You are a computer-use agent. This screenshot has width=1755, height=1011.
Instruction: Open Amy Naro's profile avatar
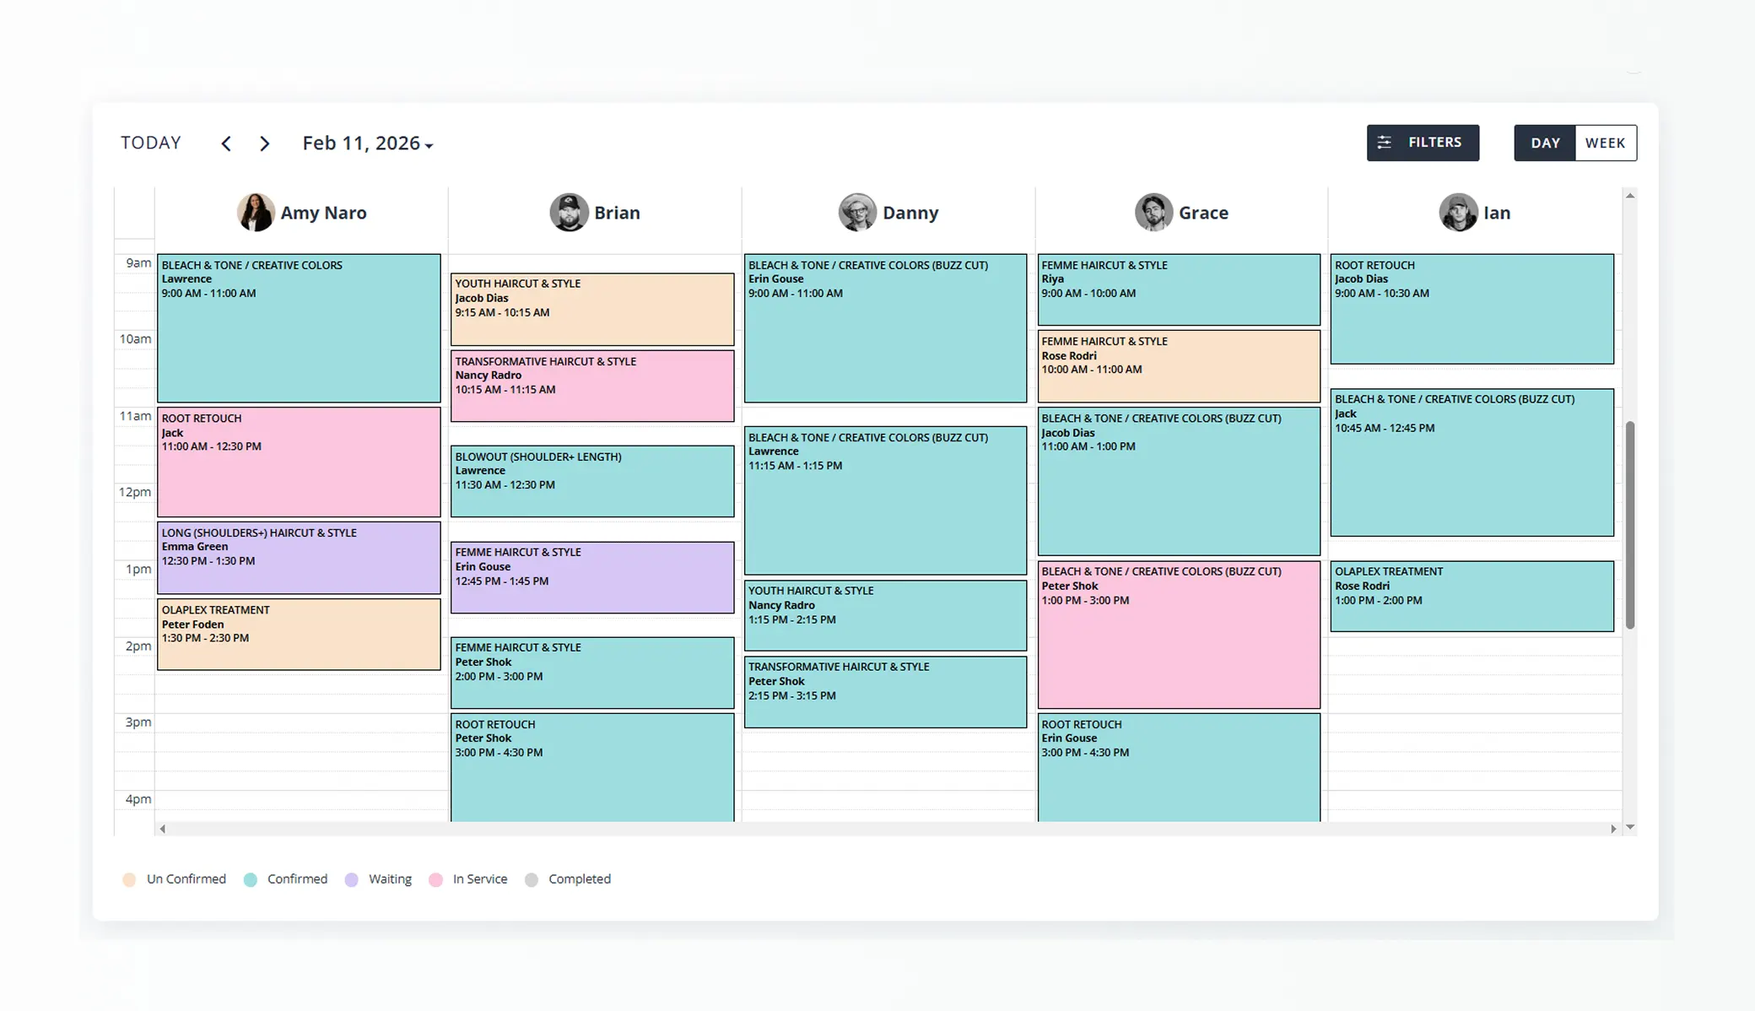[256, 212]
